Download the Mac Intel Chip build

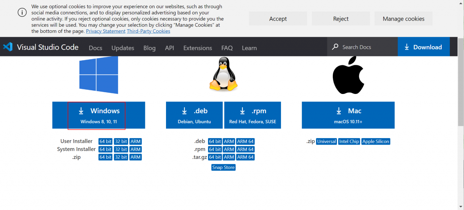tap(349, 141)
